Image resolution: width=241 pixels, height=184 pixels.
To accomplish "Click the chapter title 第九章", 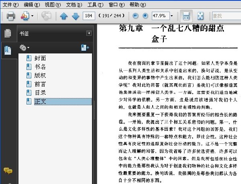I will [131, 28].
